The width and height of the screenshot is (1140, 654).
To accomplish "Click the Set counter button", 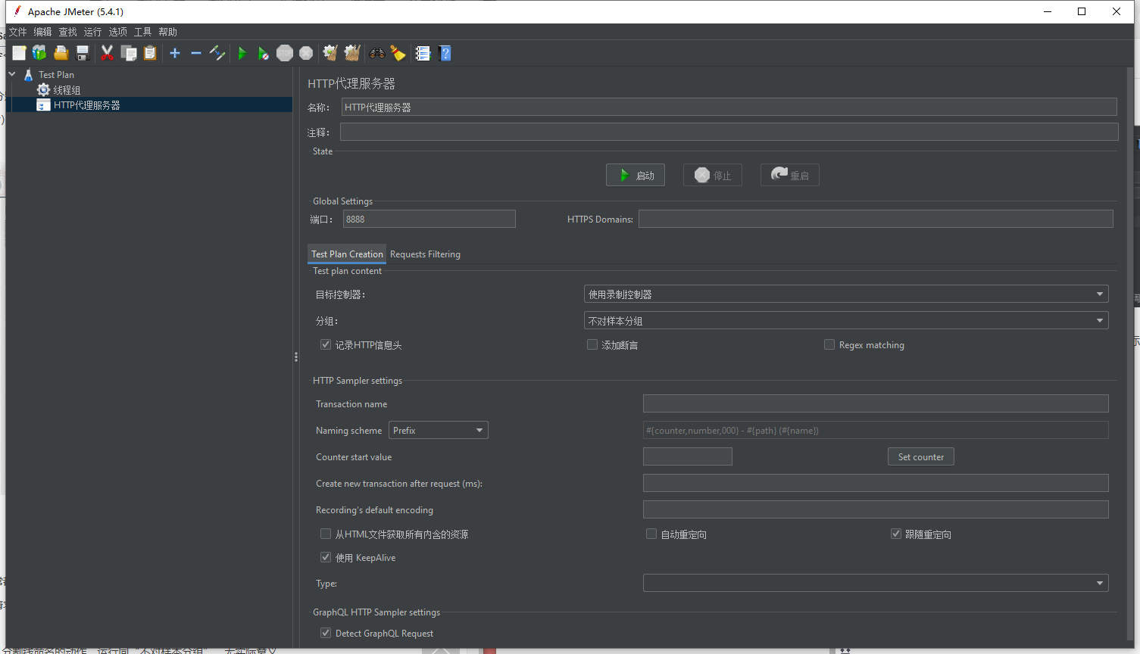I will [921, 456].
